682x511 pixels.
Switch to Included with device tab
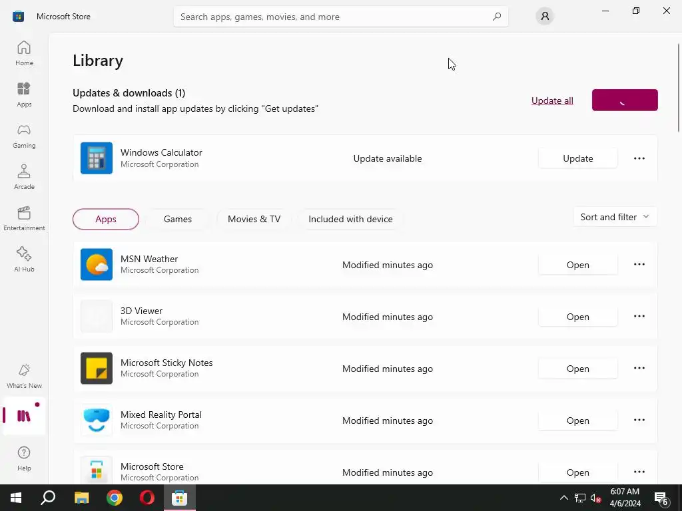350,219
